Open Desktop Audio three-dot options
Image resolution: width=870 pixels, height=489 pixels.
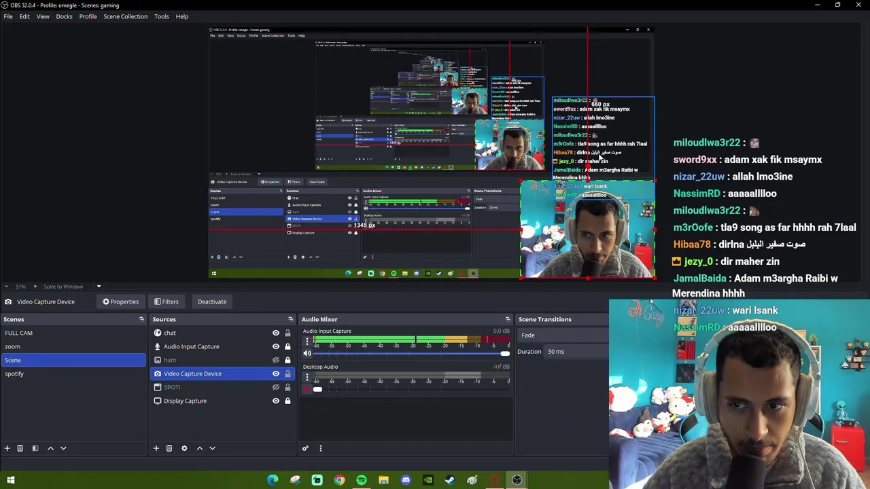[307, 376]
